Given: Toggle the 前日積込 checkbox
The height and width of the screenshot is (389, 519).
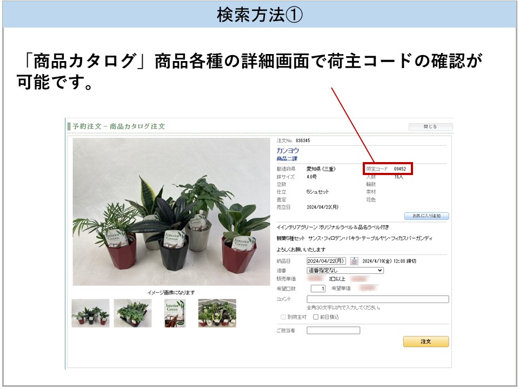Looking at the screenshot, I should (x=316, y=317).
